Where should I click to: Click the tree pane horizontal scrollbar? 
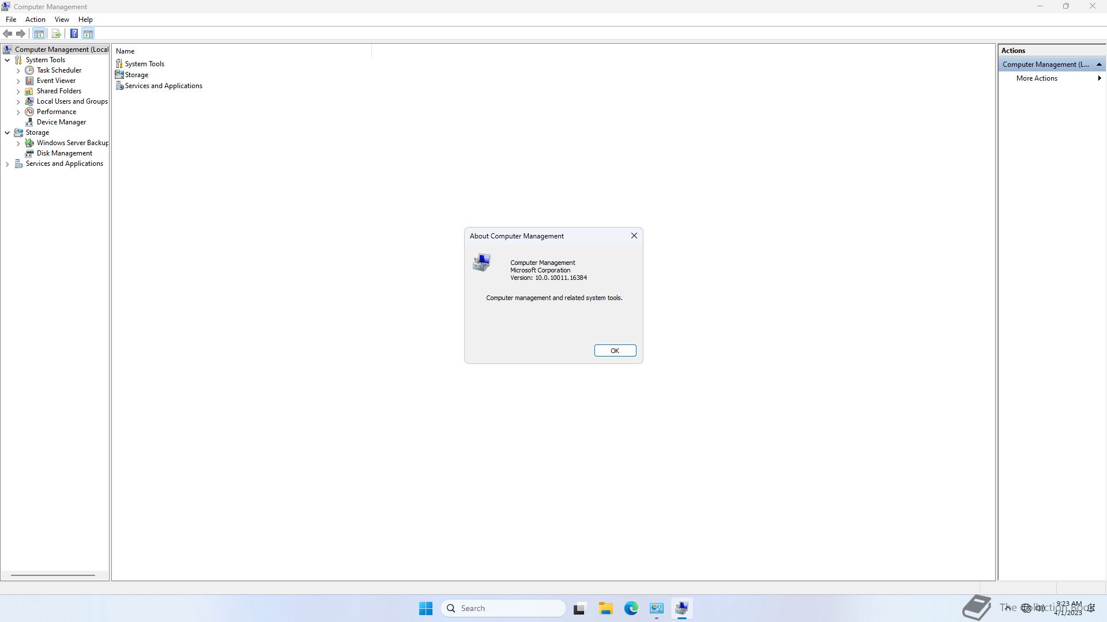pos(53,575)
